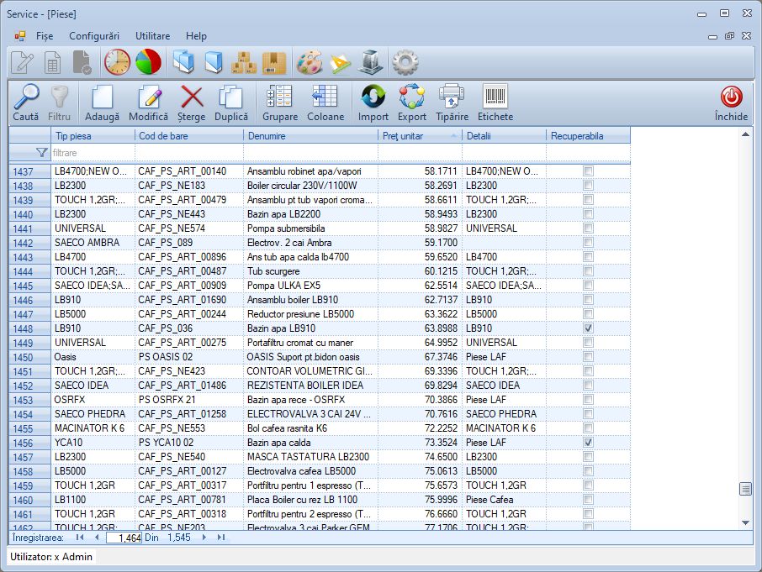Click the Export icon
The height and width of the screenshot is (572, 762).
pos(411,101)
